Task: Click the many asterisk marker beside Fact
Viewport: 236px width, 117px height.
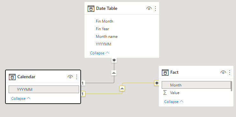Action: point(157,83)
